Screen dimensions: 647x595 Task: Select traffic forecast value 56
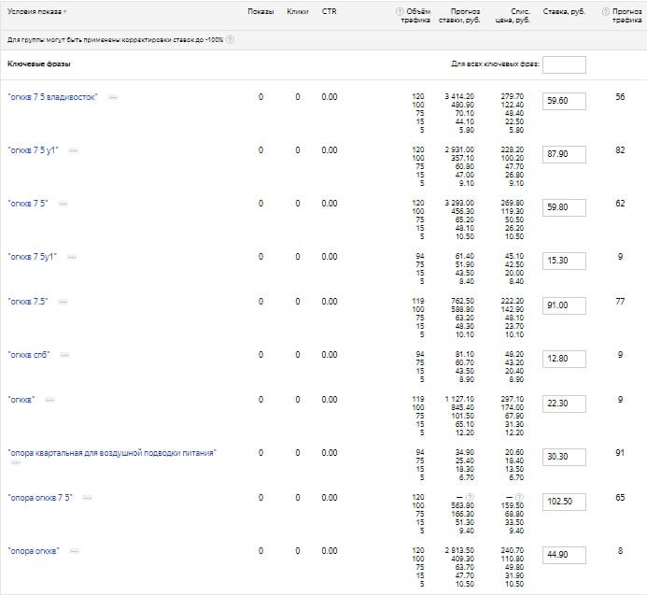[x=620, y=97]
